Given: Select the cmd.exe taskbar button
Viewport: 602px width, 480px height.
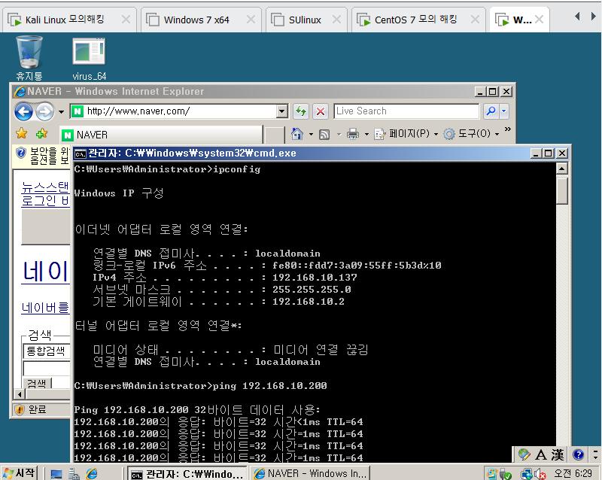Looking at the screenshot, I should [187, 474].
